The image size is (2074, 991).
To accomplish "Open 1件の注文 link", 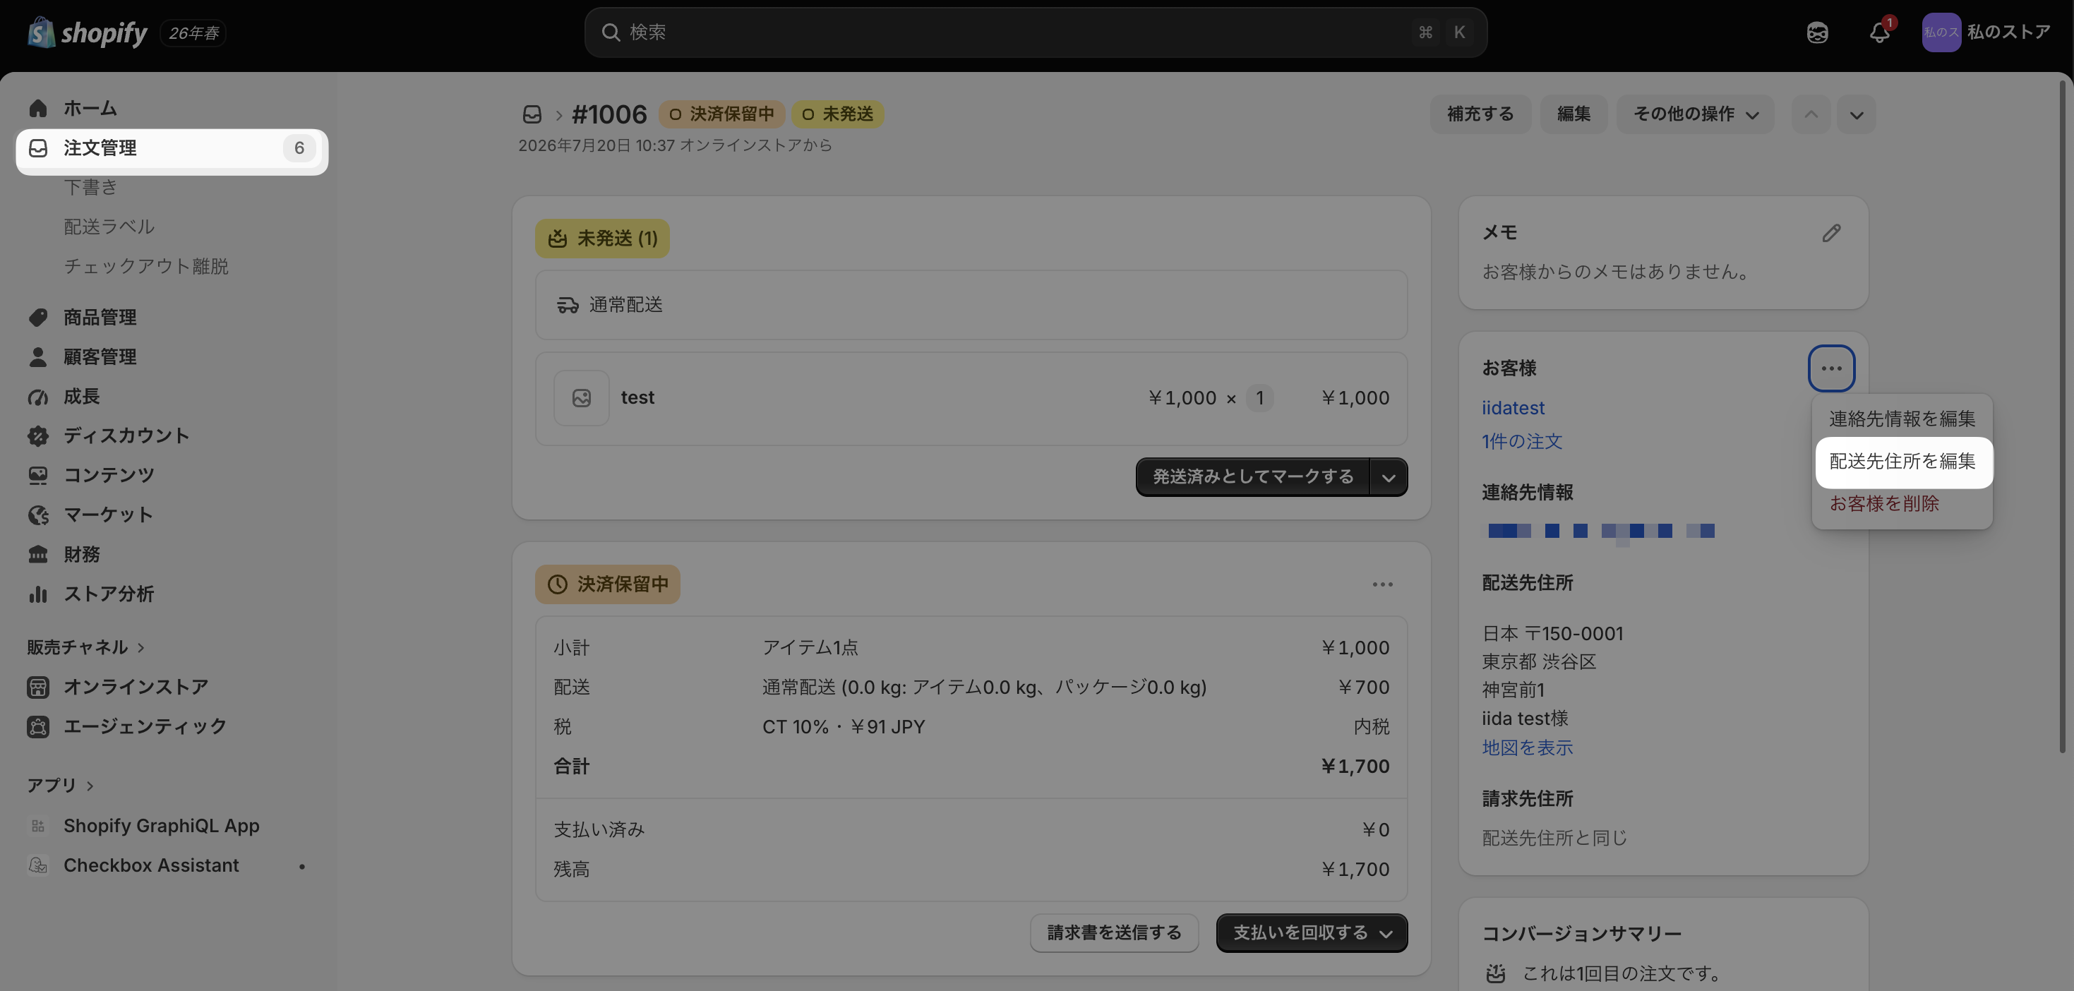I will (1522, 441).
